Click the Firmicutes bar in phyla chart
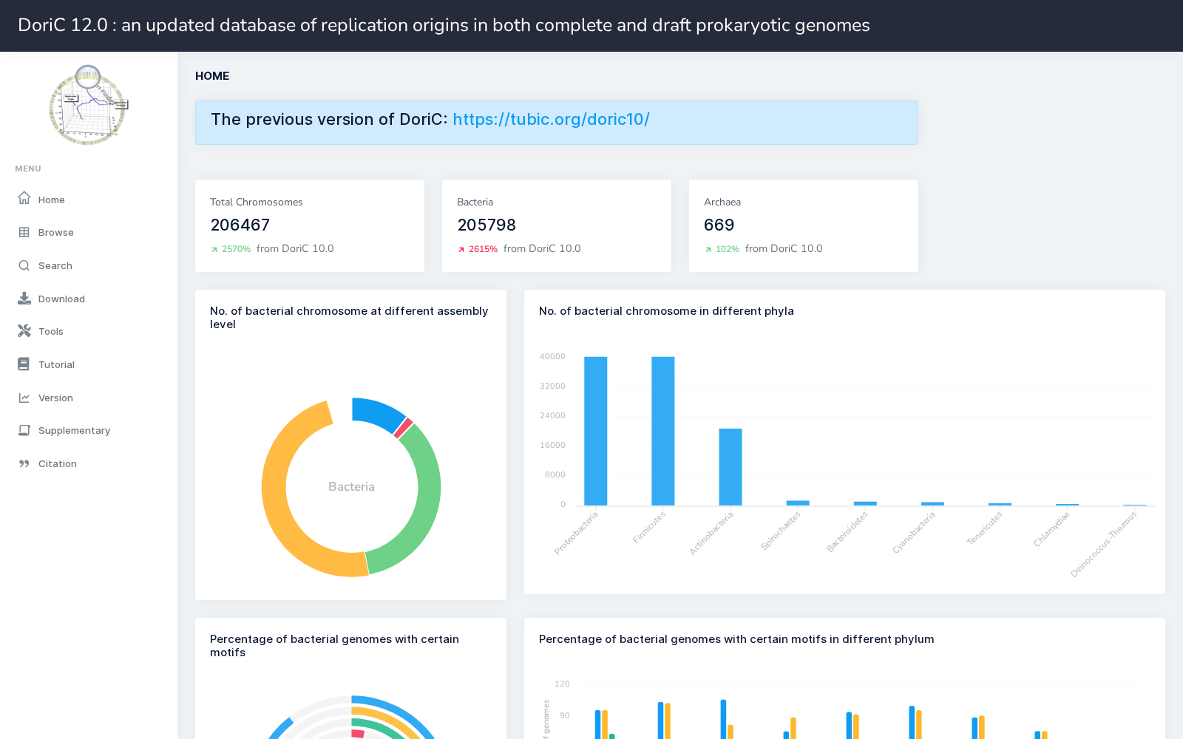The height and width of the screenshot is (739, 1183). coord(663,431)
